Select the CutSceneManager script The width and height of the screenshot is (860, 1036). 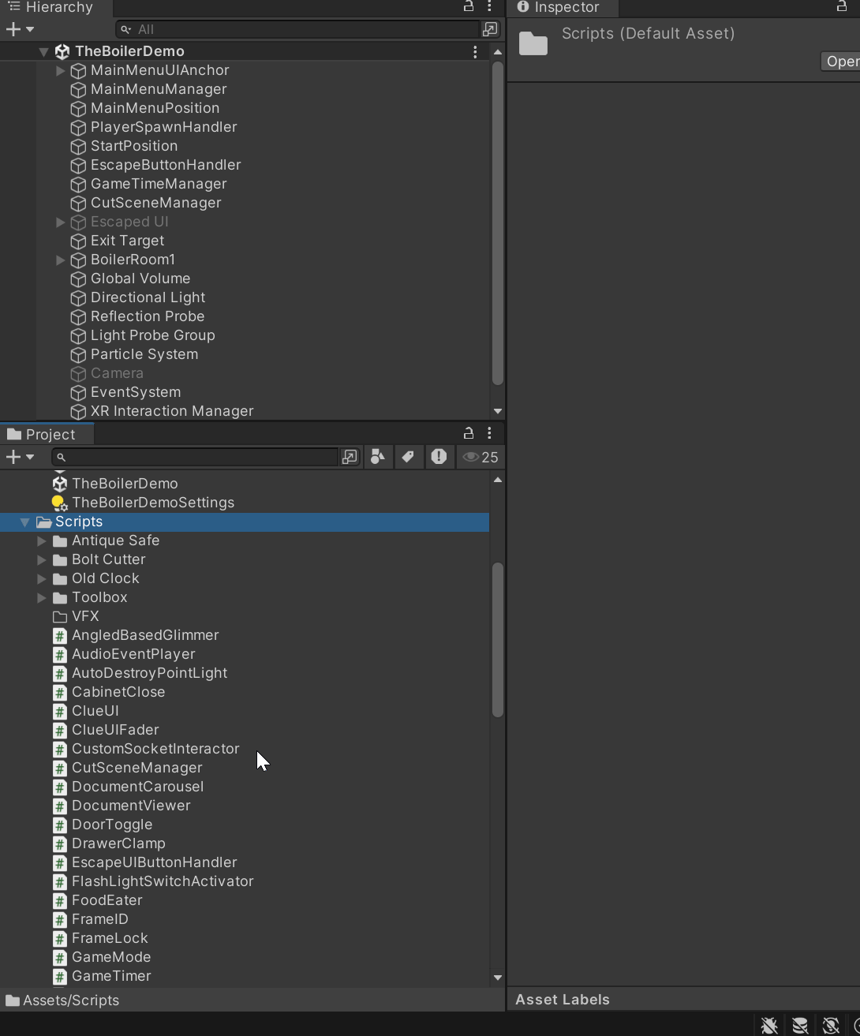coord(136,768)
